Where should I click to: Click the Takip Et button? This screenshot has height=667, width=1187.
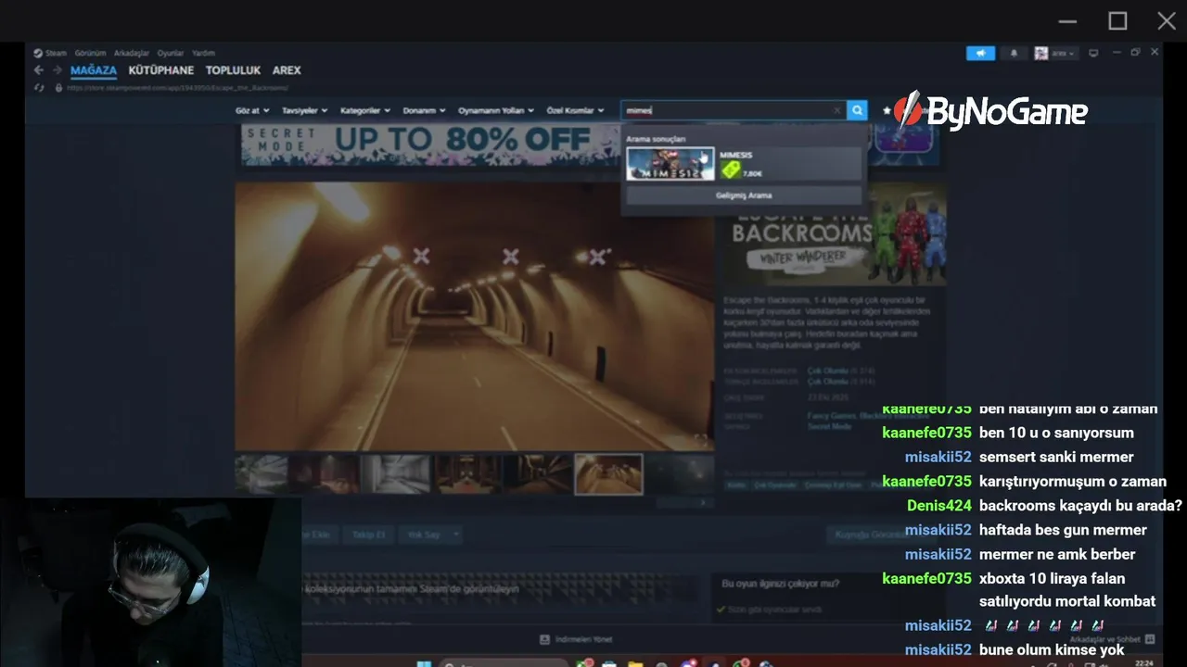pyautogui.click(x=369, y=535)
